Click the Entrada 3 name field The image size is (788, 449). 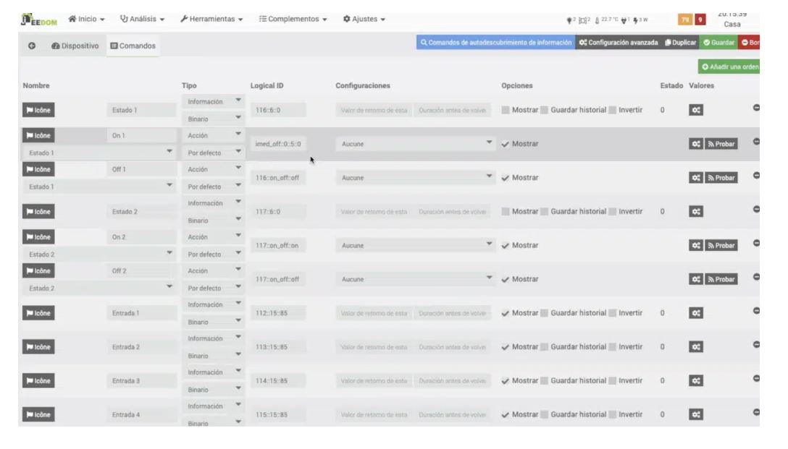(142, 380)
